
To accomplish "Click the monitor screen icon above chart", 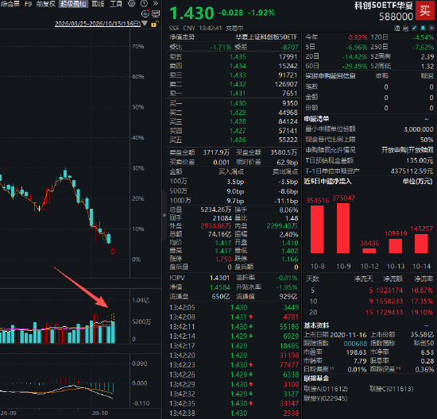I will [156, 13].
